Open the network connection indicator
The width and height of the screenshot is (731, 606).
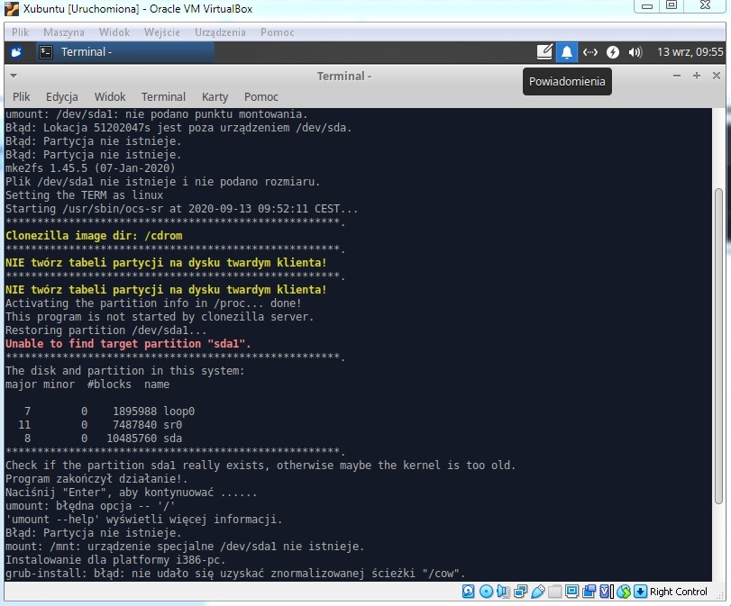[589, 51]
